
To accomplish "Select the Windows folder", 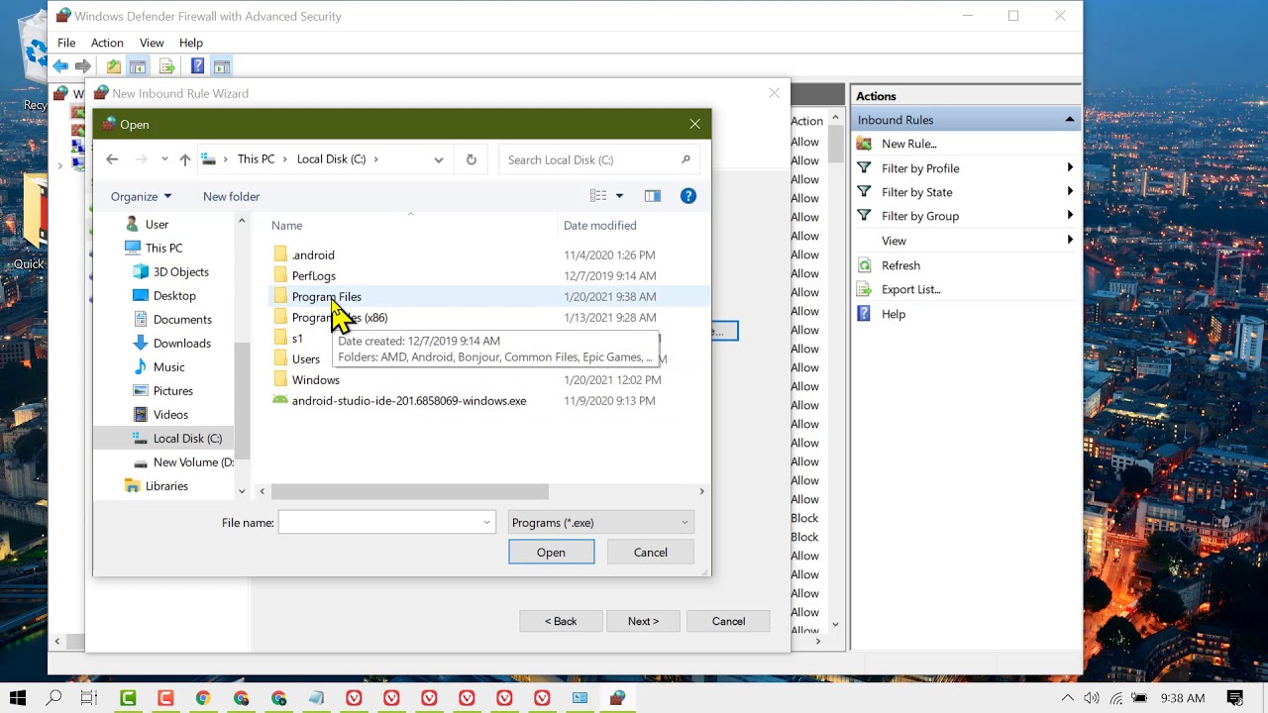I will 316,380.
